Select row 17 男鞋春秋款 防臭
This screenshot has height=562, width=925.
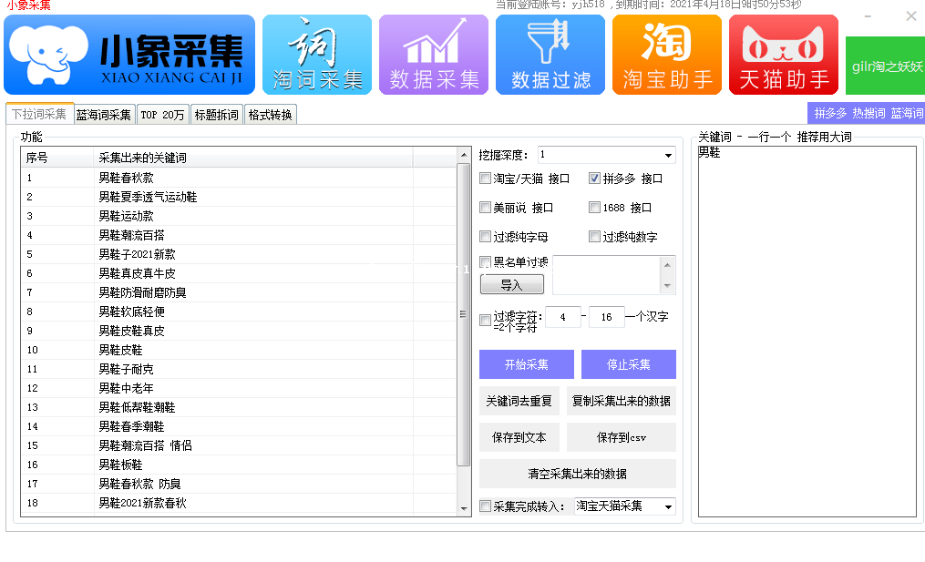pos(239,484)
